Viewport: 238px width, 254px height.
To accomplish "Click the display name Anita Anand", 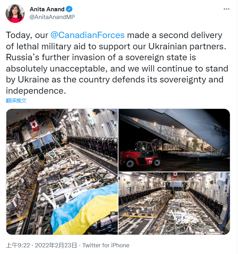I will (48, 10).
